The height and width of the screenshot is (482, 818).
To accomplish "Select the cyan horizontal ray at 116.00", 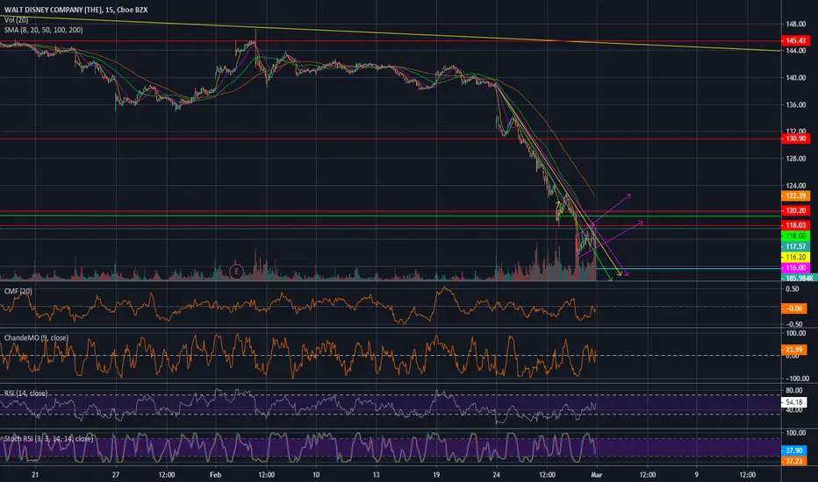I will 704,269.
